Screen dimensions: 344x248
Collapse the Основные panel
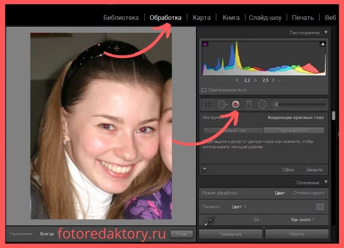326,182
